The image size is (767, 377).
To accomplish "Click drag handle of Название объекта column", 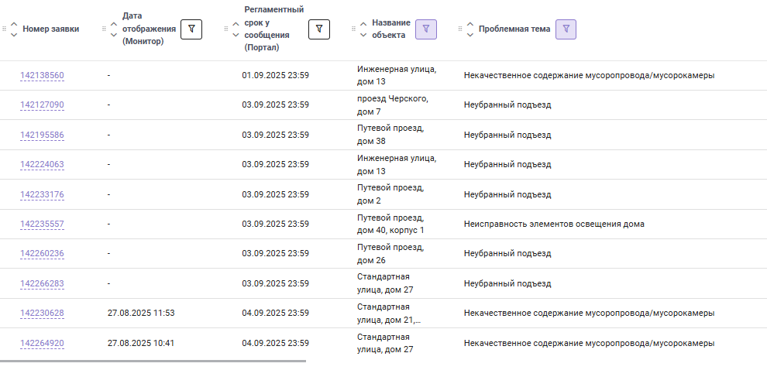I will (353, 29).
